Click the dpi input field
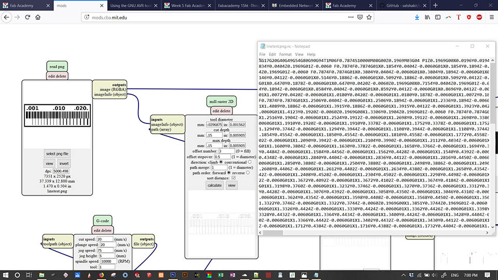The width and height of the screenshot is (498, 280). [x=61, y=171]
